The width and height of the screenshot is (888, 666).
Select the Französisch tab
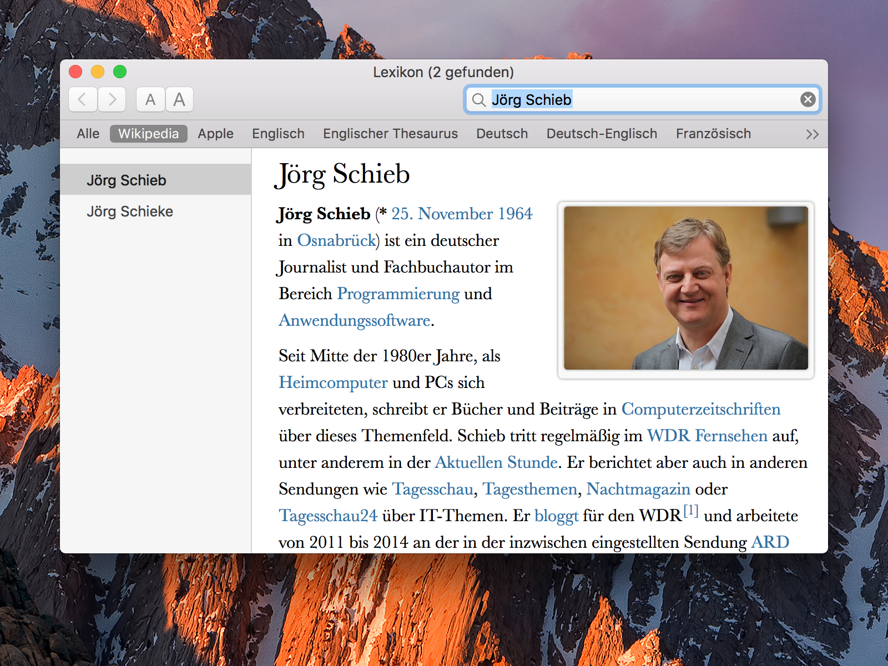tap(713, 134)
